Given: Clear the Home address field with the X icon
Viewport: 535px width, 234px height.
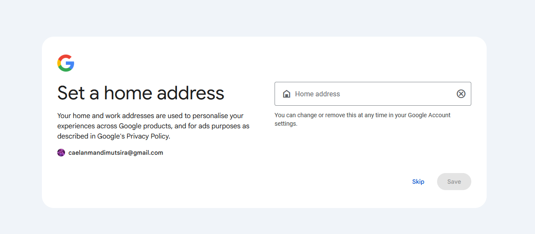Looking at the screenshot, I should click(x=461, y=94).
